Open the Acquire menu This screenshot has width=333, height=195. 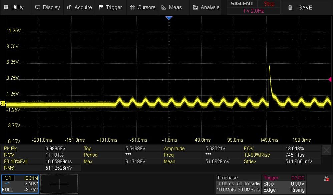click(x=79, y=7)
